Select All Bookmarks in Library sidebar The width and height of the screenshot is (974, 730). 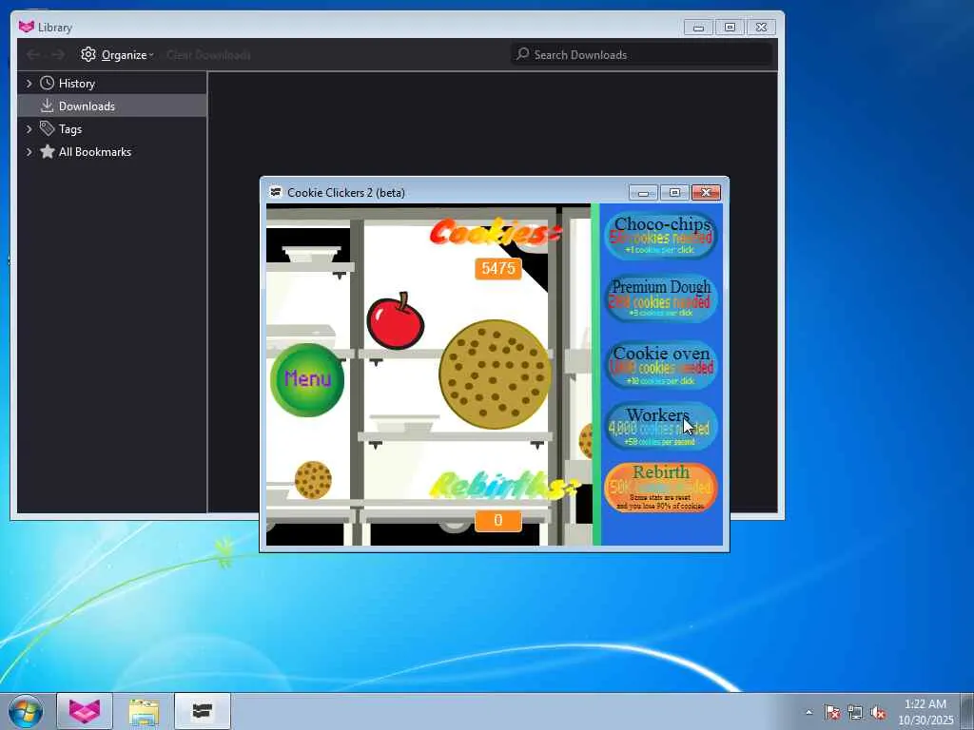[x=112, y=152]
